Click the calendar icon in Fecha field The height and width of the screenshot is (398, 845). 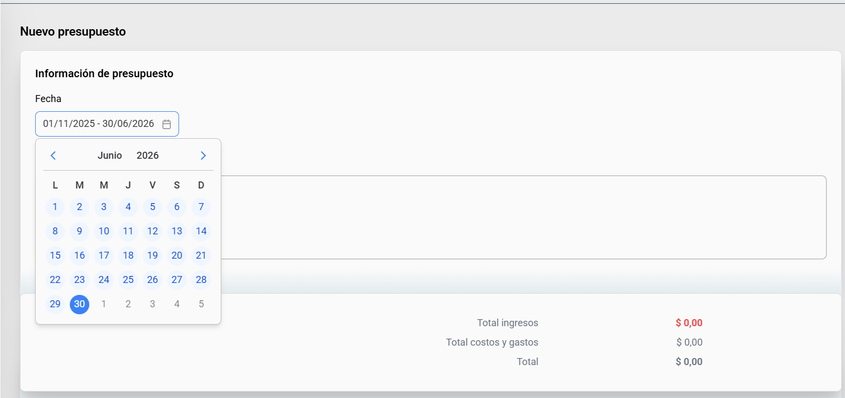(167, 124)
